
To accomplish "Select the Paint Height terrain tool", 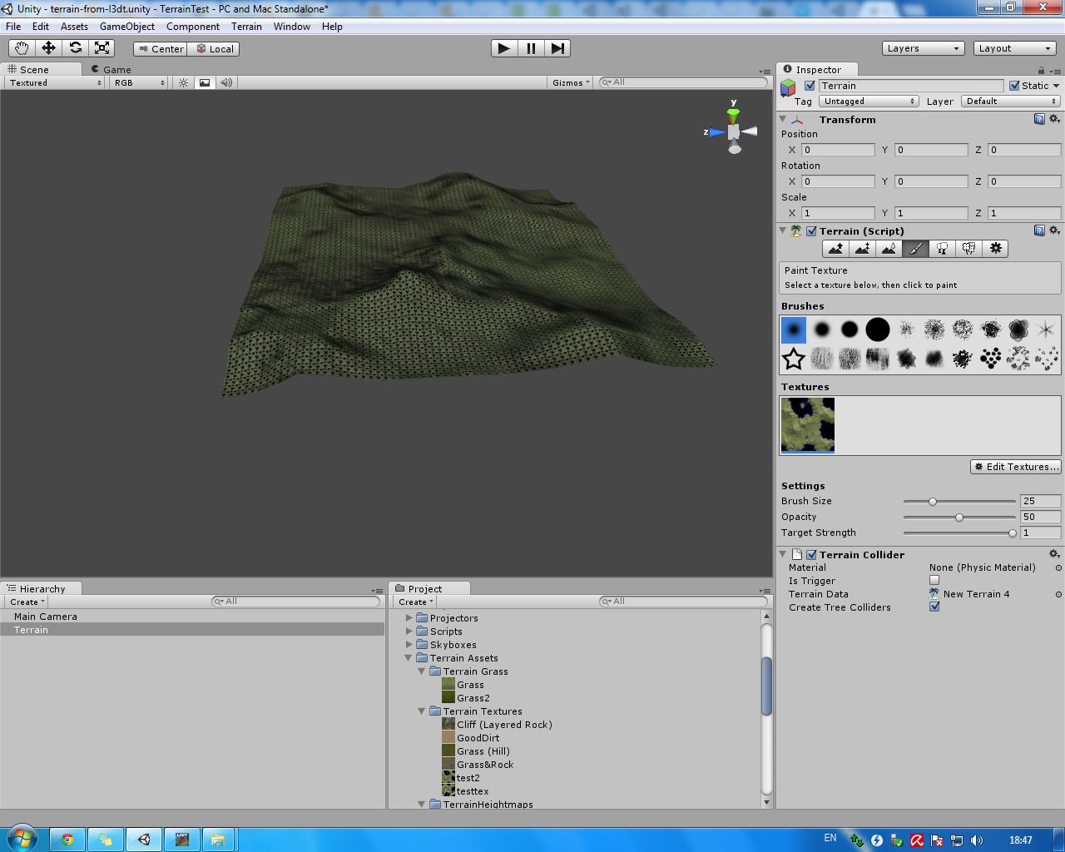I will click(862, 248).
